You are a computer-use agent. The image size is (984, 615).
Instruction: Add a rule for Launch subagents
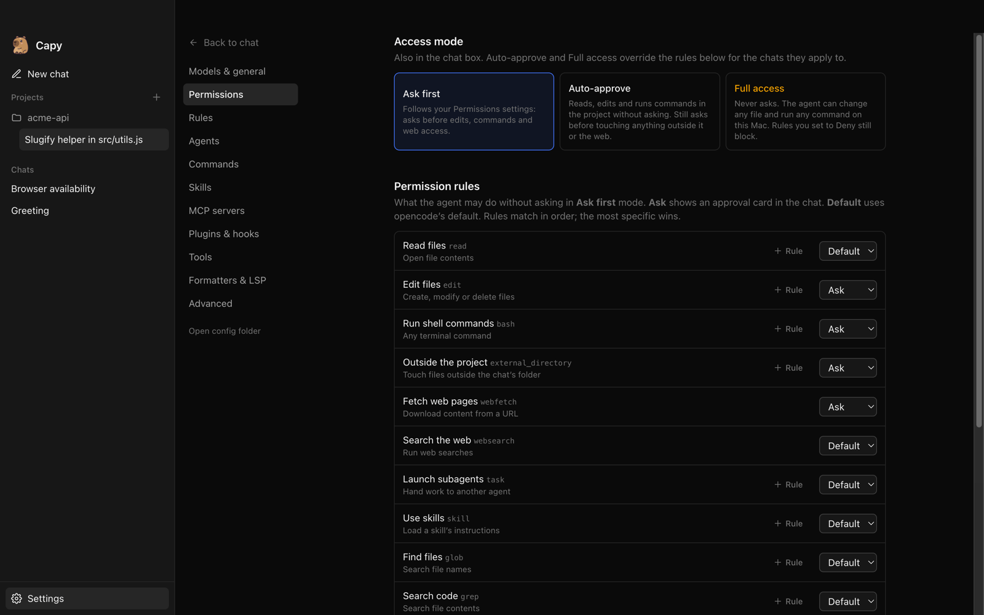click(788, 485)
